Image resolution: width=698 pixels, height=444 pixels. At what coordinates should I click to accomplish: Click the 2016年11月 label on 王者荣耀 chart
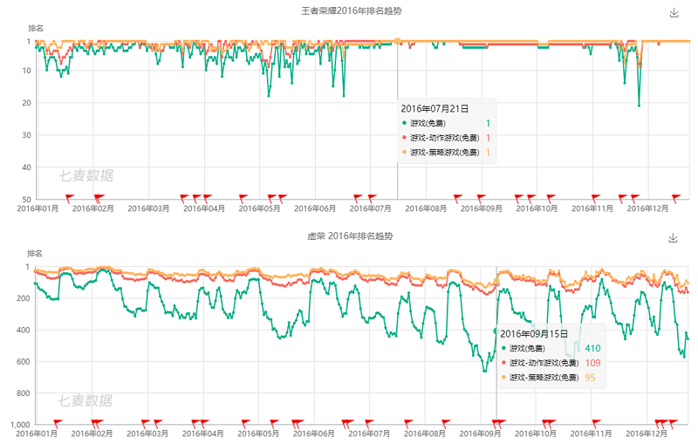(592, 208)
